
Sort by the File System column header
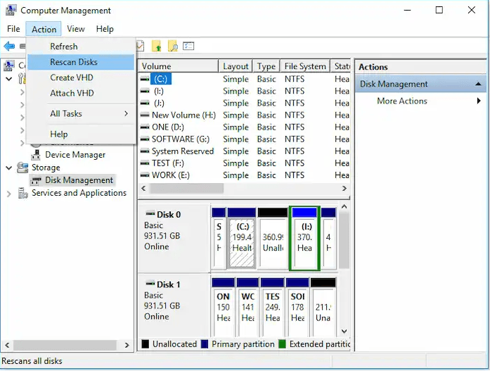coord(304,66)
